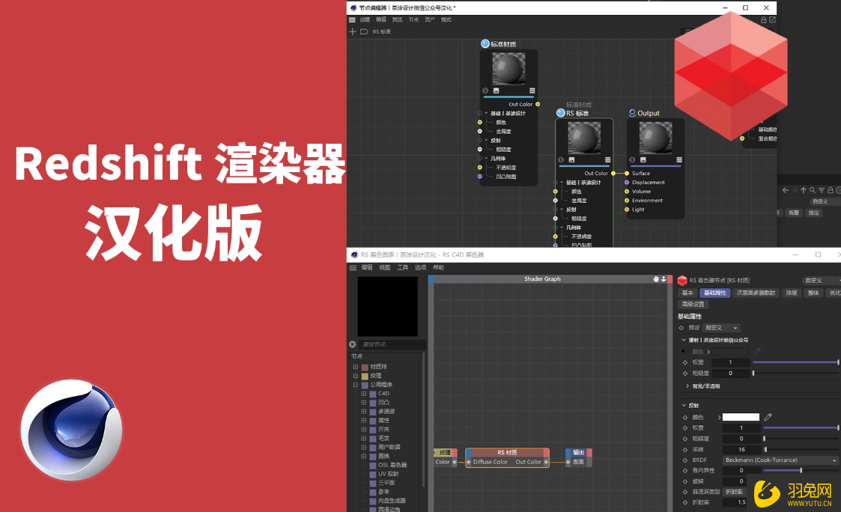Expand the 材质球 tree node
Viewport: 841px width, 512px height.
click(356, 367)
